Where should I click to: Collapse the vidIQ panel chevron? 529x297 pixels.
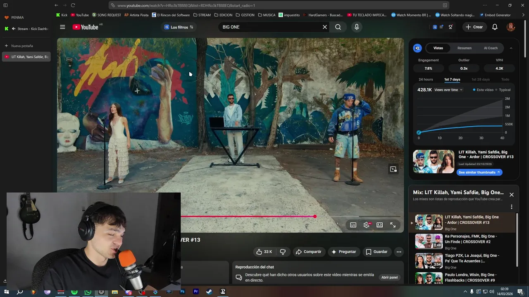[511, 48]
